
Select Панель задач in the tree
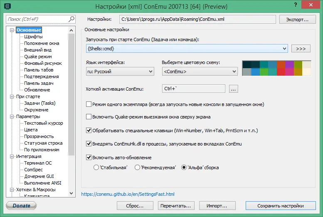39,83
